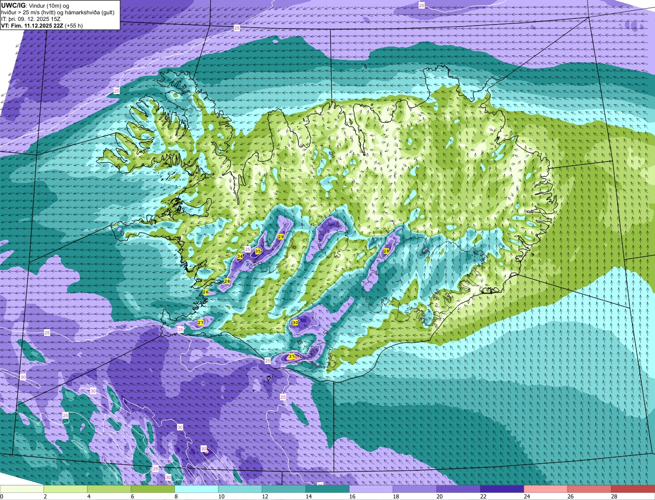The image size is (655, 500).
Task: Select the legend swatch between 8 and 10
Action: pyautogui.click(x=196, y=489)
